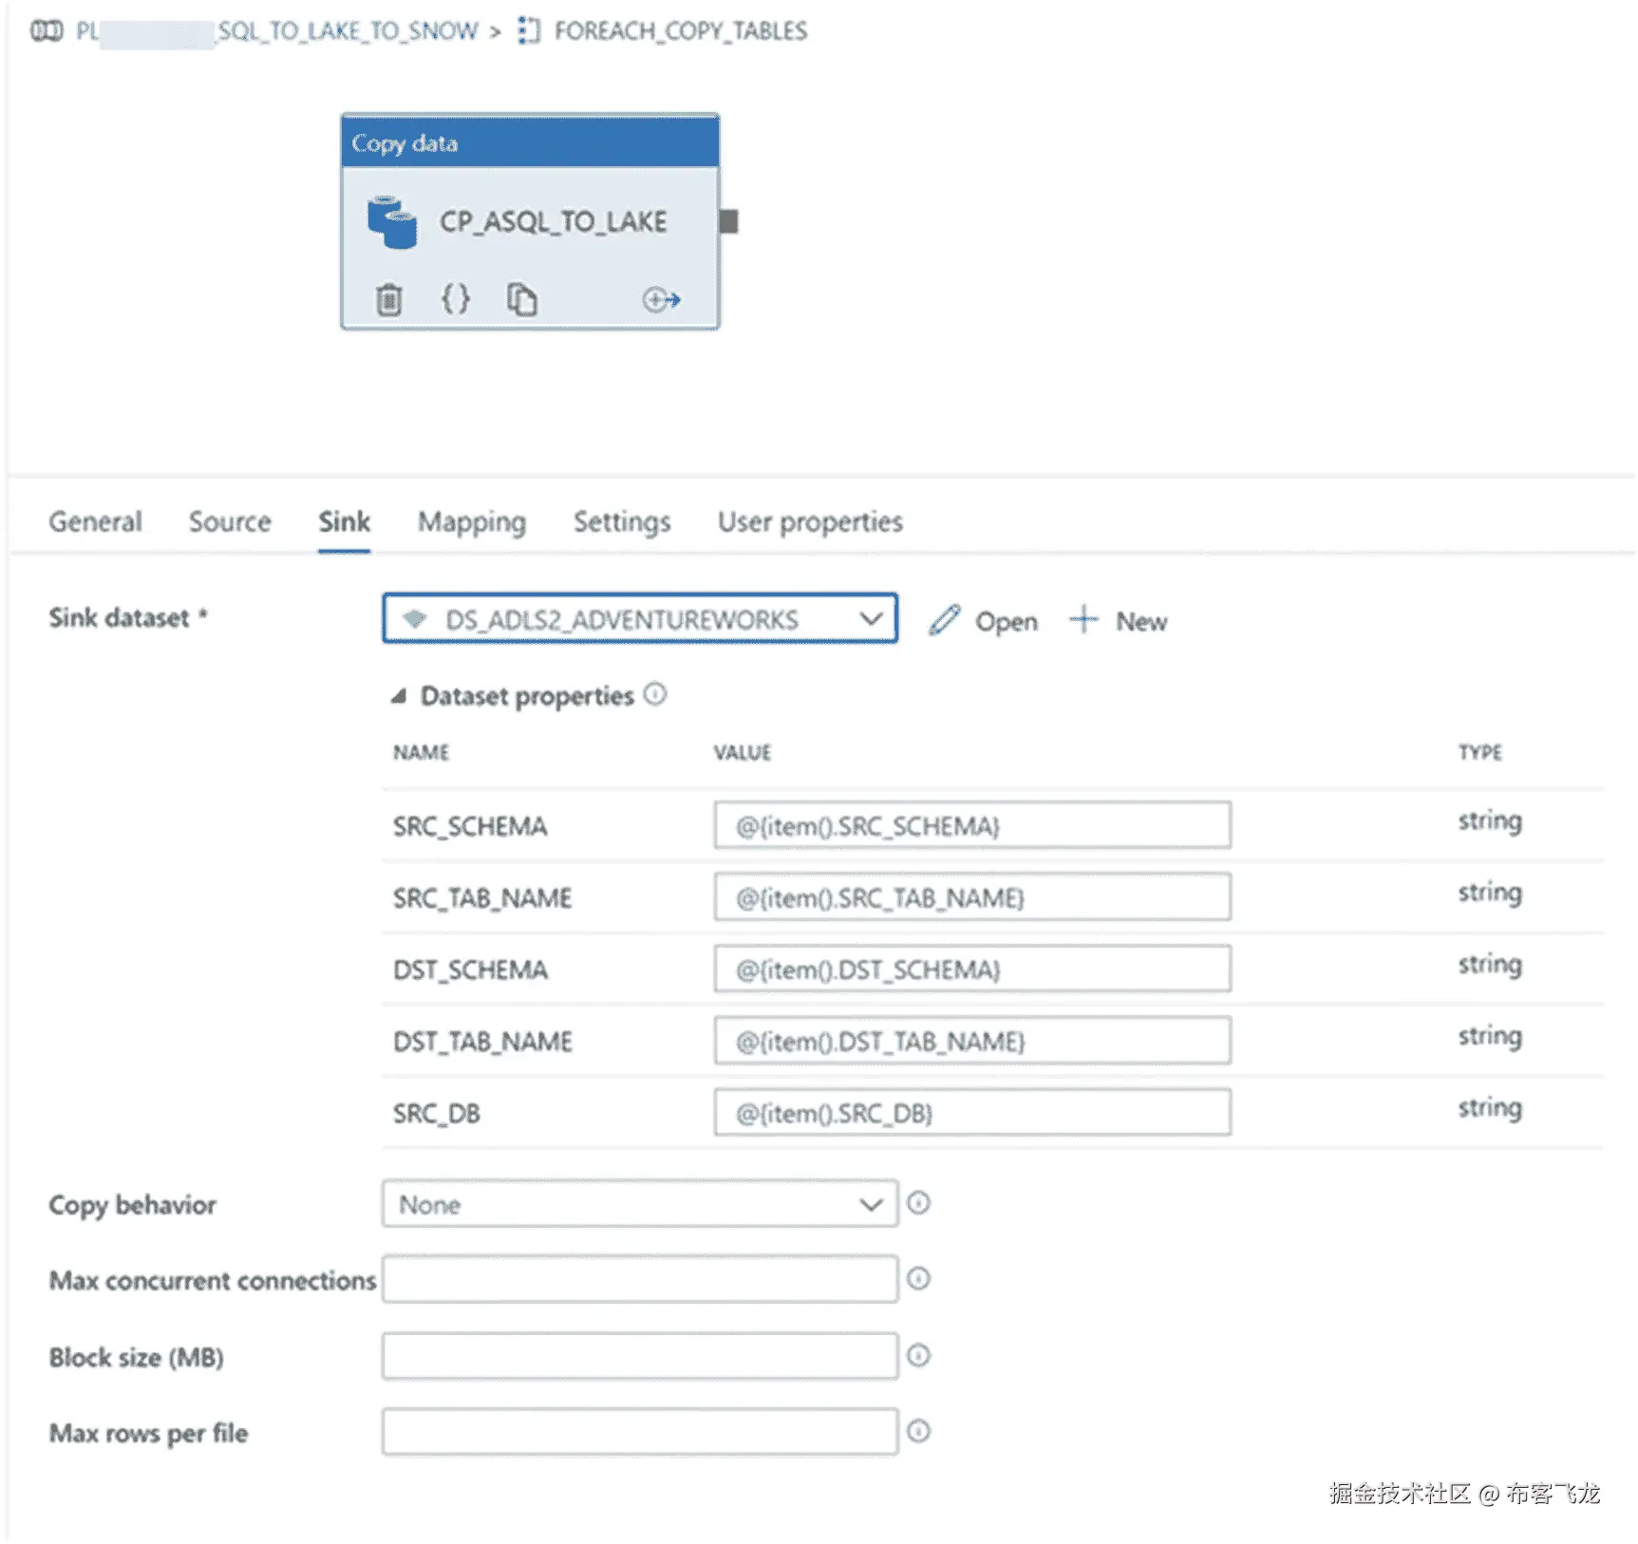Click the DST_TAB_NAME property name

482,1042
